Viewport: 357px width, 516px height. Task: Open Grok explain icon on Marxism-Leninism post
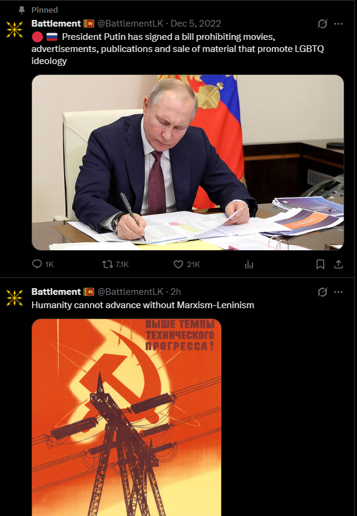coord(323,292)
